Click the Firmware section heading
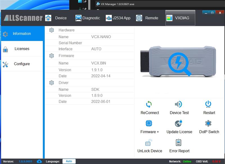This screenshot has width=225, height=164. pyautogui.click(x=66, y=56)
